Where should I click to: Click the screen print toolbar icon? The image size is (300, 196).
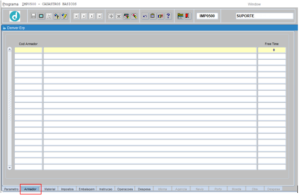click(x=41, y=16)
